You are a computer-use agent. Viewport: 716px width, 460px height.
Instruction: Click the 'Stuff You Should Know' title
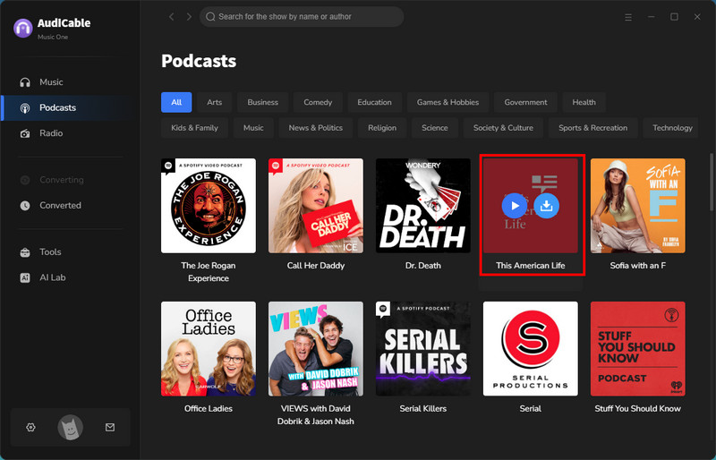click(x=637, y=408)
